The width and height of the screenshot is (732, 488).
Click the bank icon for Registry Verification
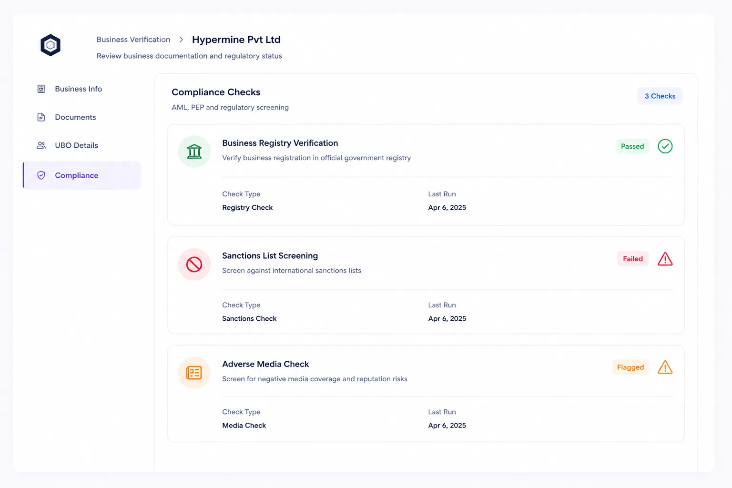(x=194, y=152)
